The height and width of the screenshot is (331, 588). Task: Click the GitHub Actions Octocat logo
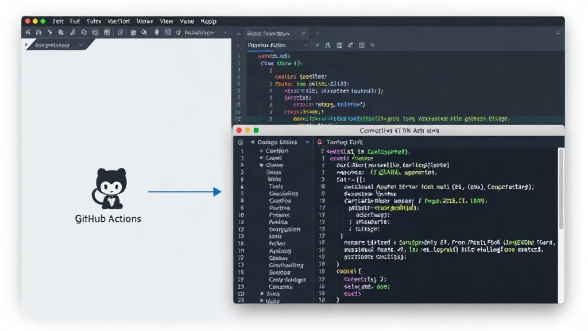pos(109,188)
